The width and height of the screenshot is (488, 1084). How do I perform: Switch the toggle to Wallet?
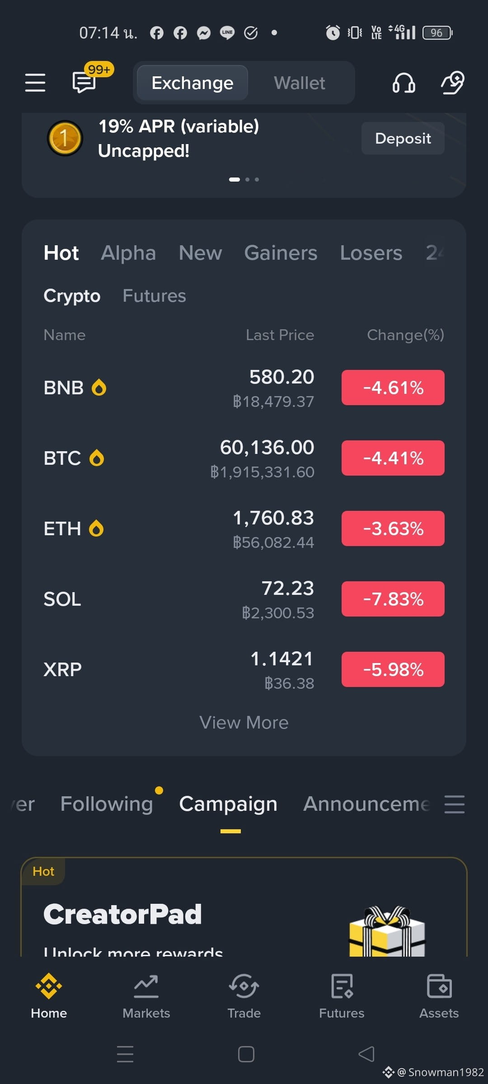pyautogui.click(x=300, y=83)
